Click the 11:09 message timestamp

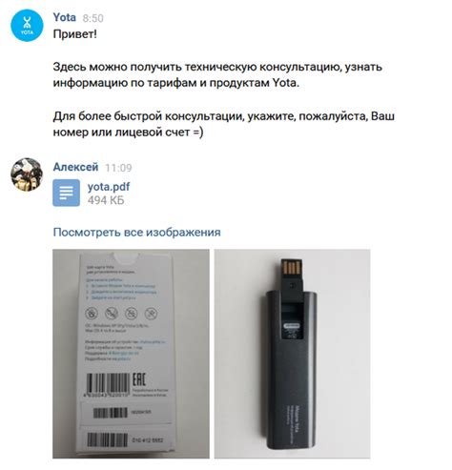[x=118, y=168]
